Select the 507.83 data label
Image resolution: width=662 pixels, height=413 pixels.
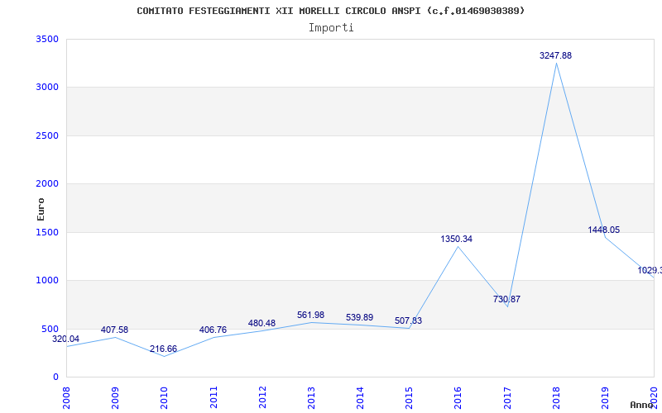pyautogui.click(x=408, y=320)
